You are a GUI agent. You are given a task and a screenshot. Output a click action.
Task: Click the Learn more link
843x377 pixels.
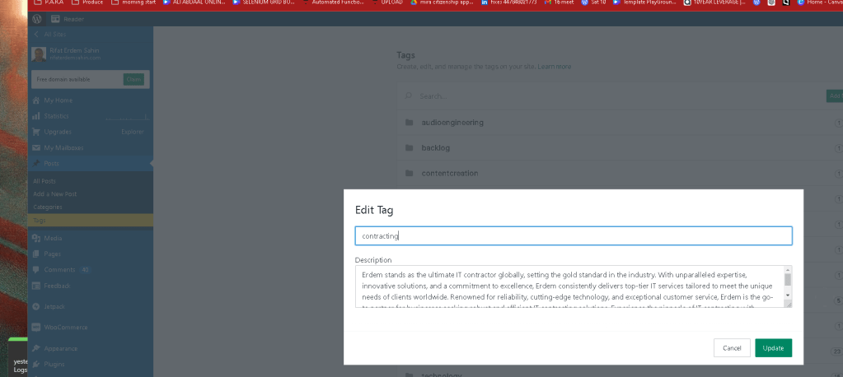[x=555, y=67]
